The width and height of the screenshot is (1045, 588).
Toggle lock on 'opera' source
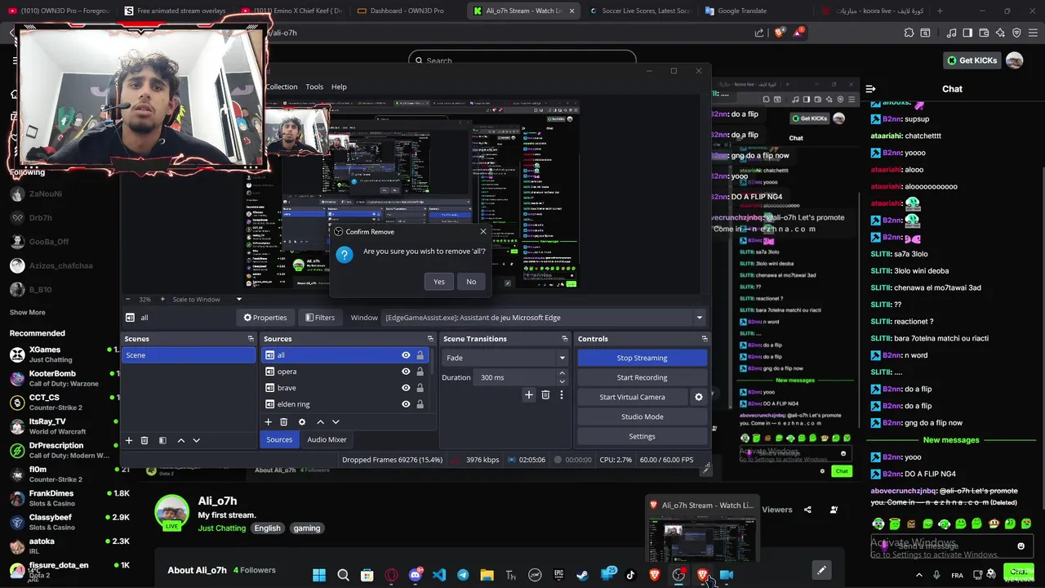coord(420,372)
